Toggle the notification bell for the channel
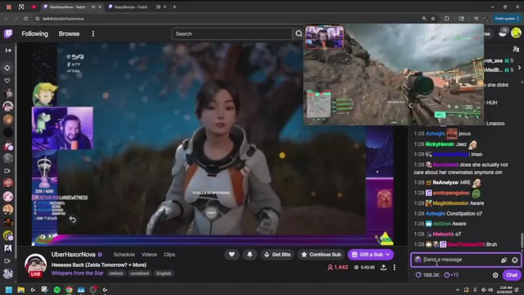Screen dimensions: 524x295 tap(250, 254)
